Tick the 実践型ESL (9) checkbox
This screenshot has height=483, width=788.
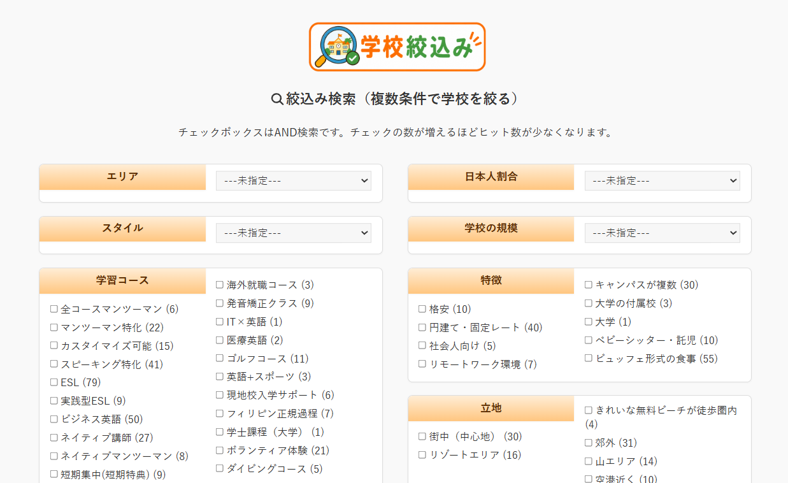click(x=54, y=401)
